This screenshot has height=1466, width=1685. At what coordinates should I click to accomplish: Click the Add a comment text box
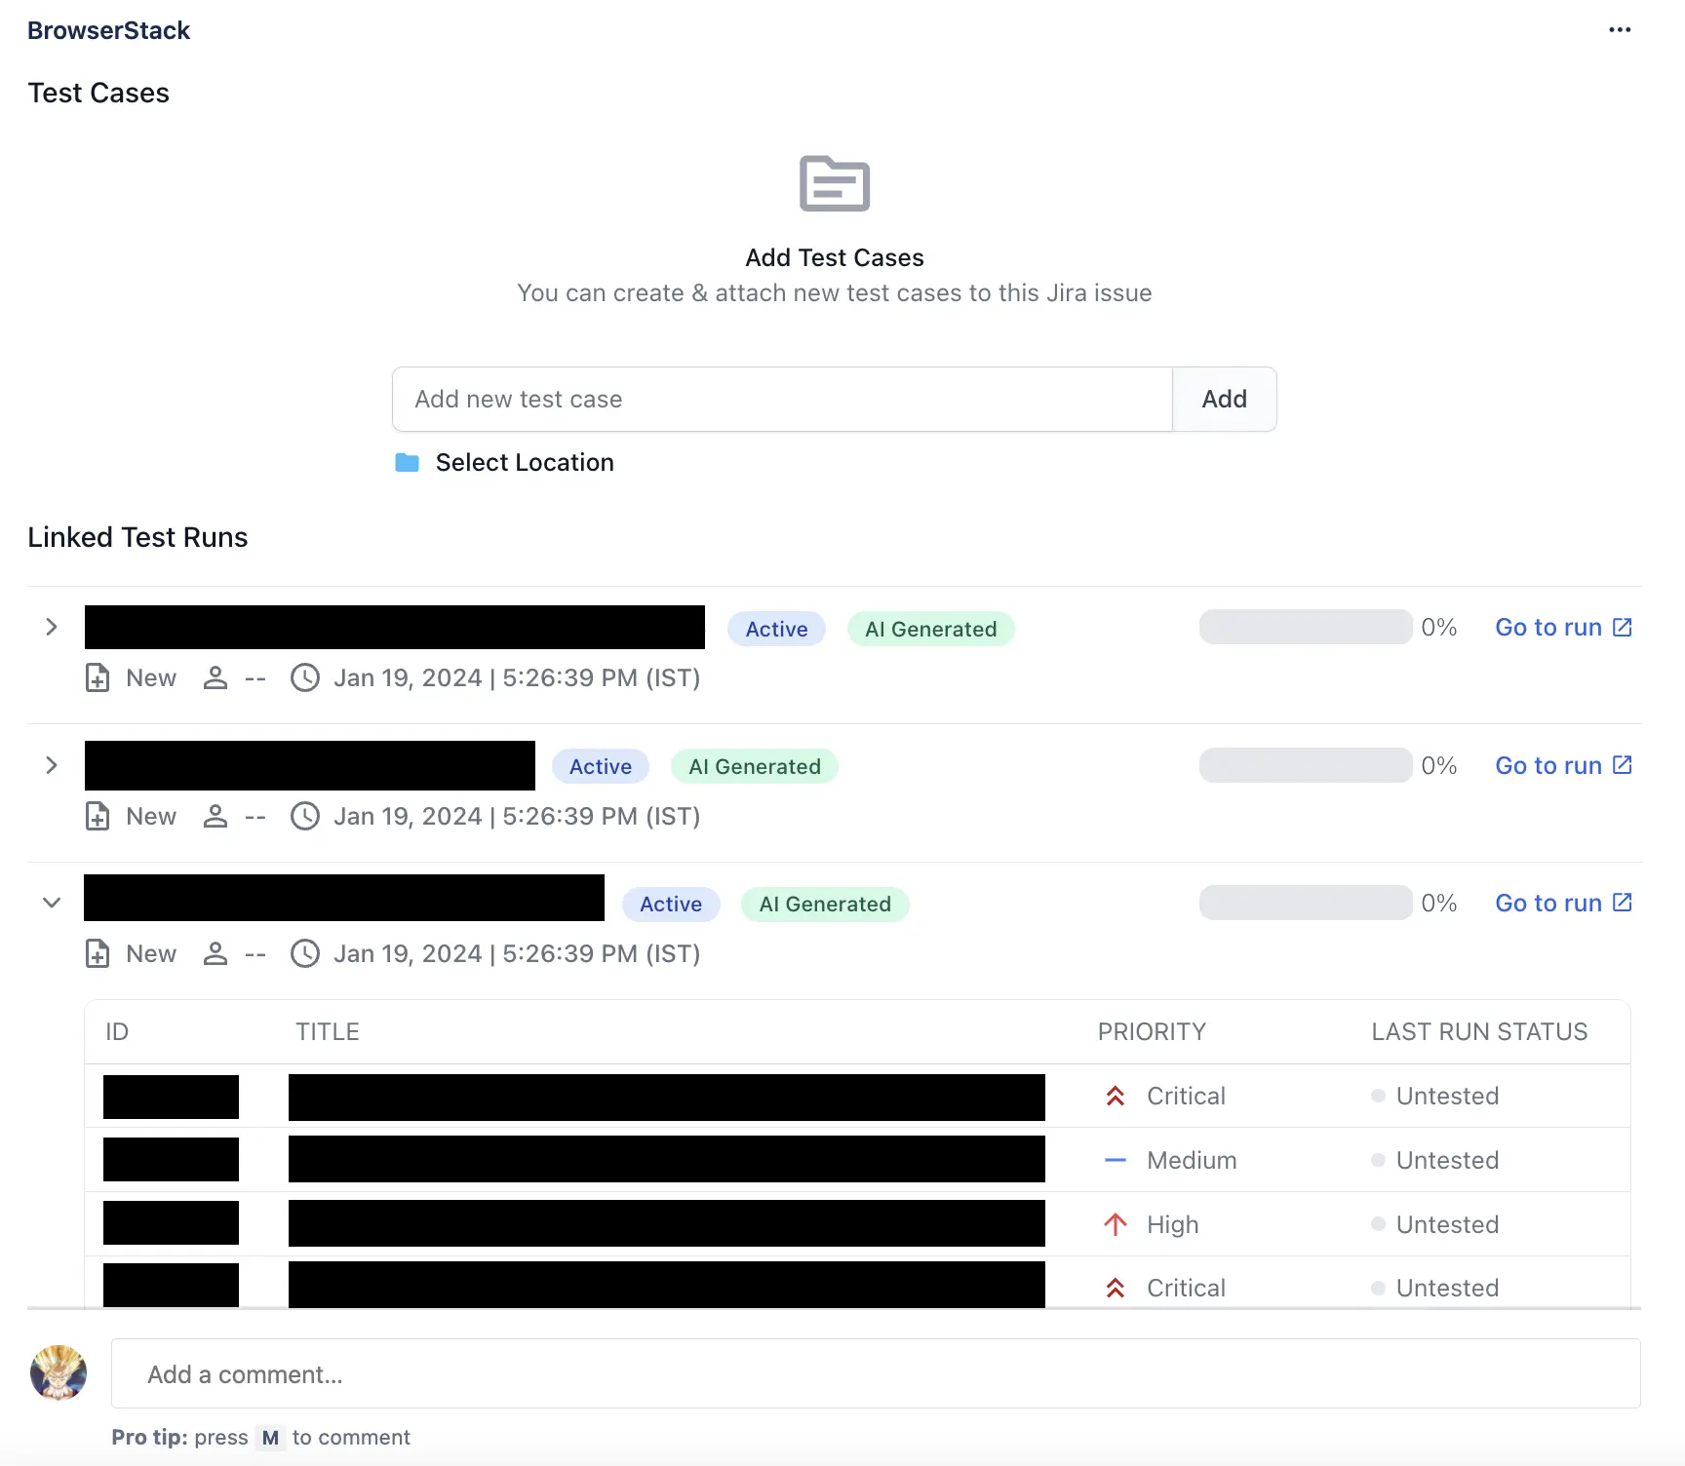click(875, 1374)
